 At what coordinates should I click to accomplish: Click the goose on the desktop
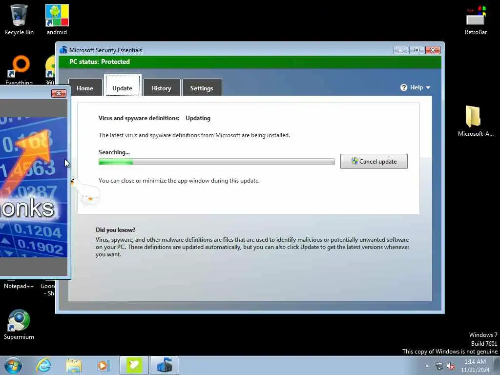(86, 192)
